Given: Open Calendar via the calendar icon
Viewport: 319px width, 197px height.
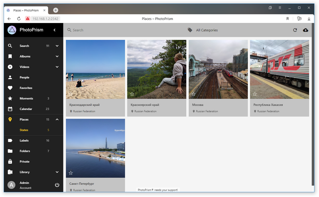Looking at the screenshot, I should (x=10, y=109).
